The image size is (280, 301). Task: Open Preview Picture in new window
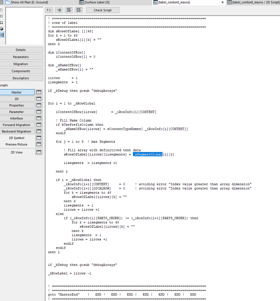[39, 145]
